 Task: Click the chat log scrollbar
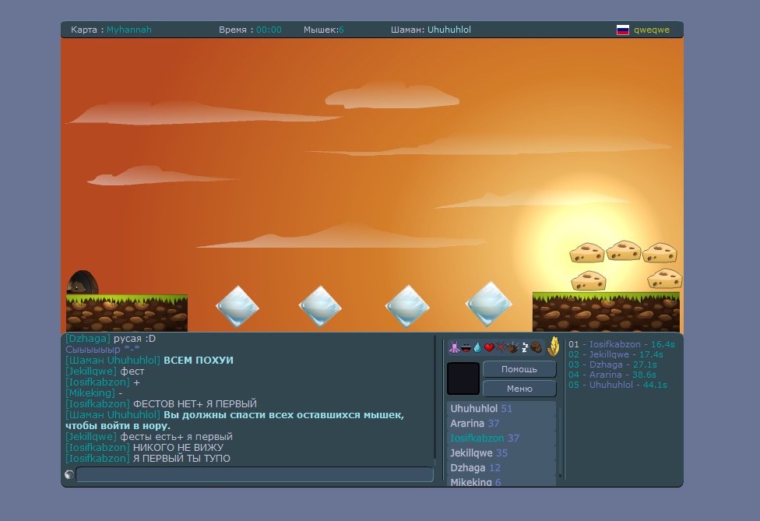coord(435,400)
